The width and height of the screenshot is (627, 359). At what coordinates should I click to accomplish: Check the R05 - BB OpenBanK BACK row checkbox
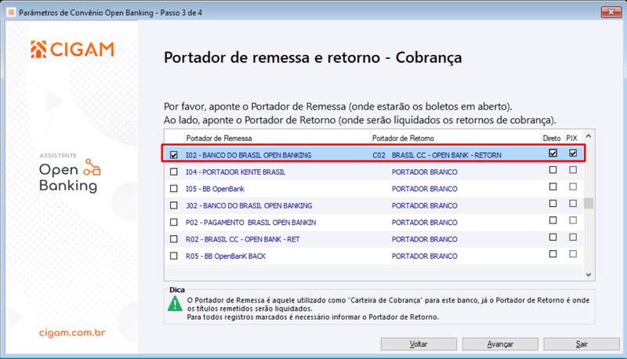173,256
